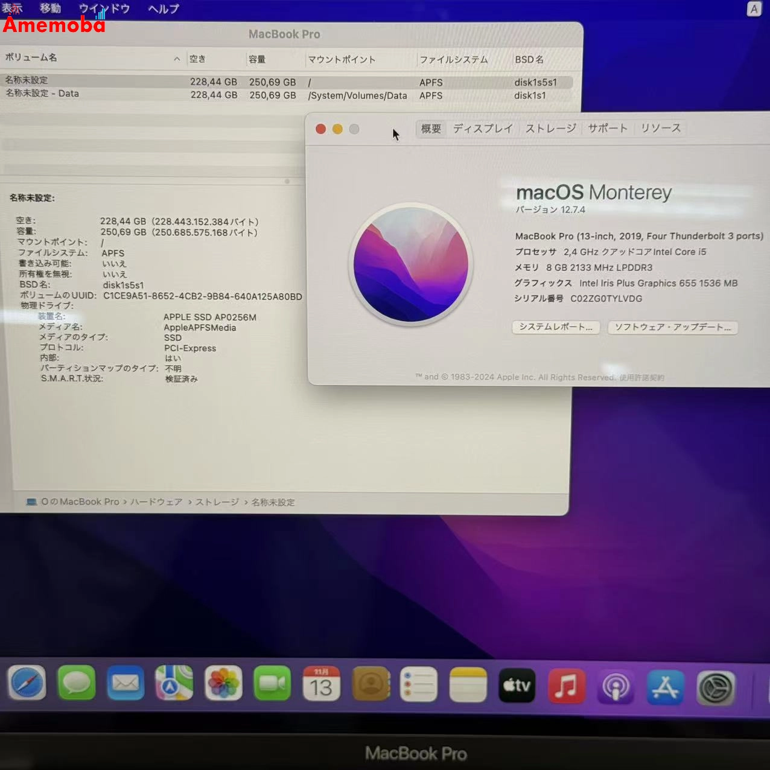Open Safari from the Dock
Viewport: 770px width, 770px height.
[27, 684]
